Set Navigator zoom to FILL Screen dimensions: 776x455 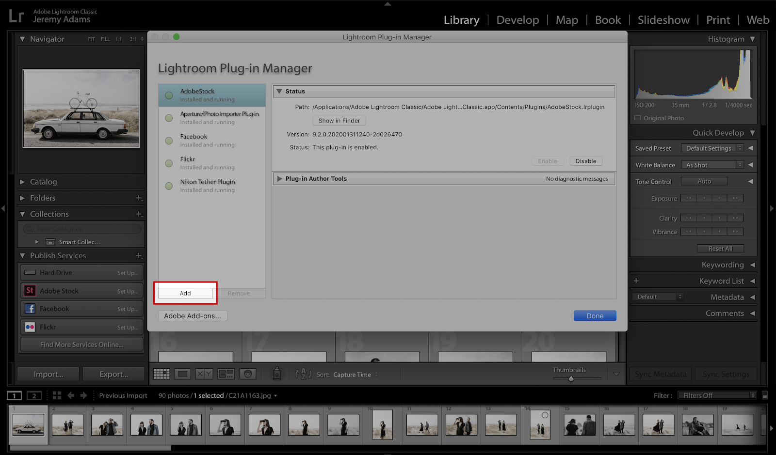[x=105, y=39]
